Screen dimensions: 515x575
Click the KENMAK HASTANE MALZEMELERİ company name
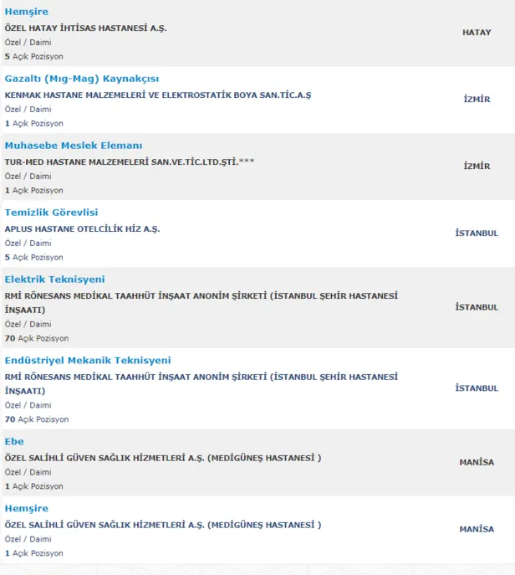point(157,95)
